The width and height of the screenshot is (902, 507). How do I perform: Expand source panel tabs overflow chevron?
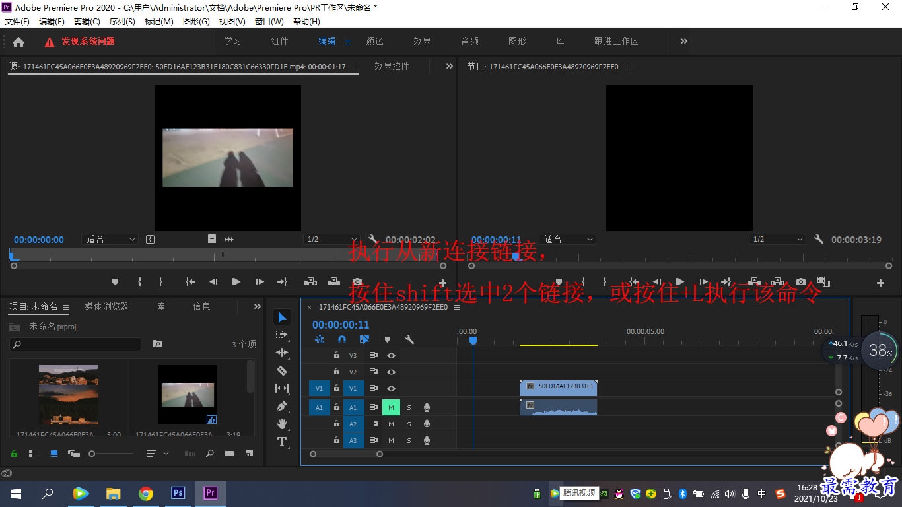click(x=450, y=66)
